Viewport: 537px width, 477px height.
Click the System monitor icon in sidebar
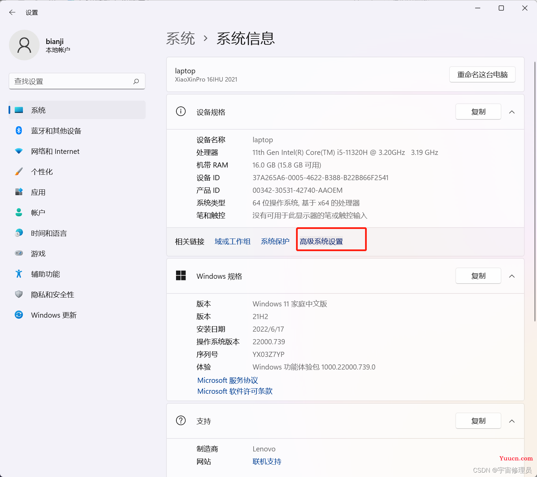click(19, 110)
